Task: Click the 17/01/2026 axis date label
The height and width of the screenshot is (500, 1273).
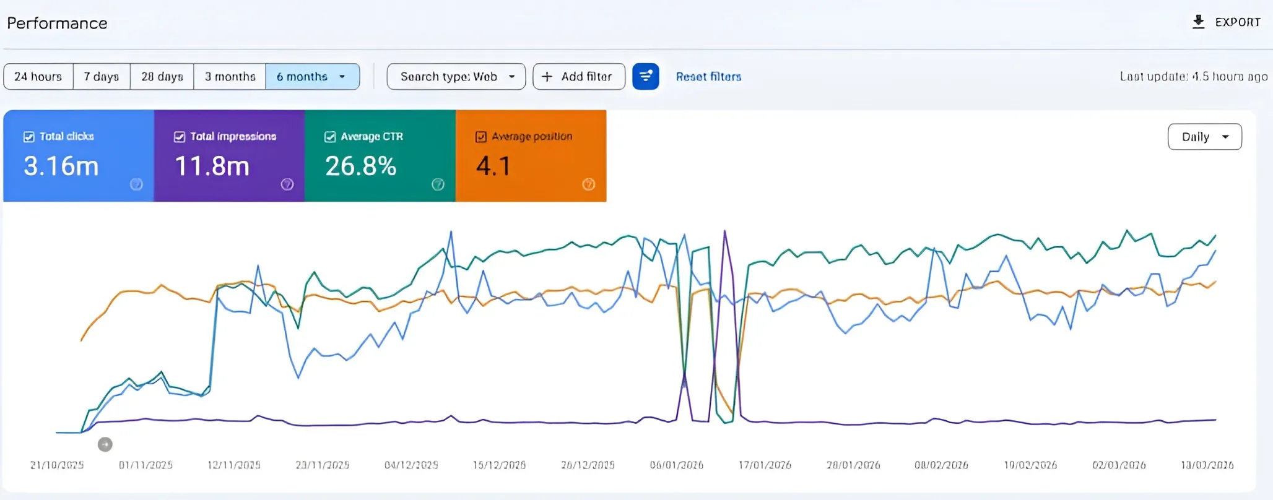Action: click(765, 465)
